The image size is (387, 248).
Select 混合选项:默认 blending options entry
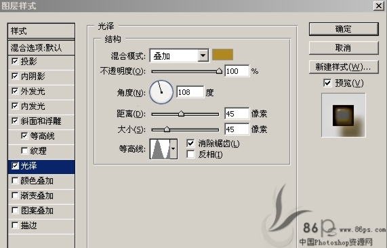pos(41,47)
